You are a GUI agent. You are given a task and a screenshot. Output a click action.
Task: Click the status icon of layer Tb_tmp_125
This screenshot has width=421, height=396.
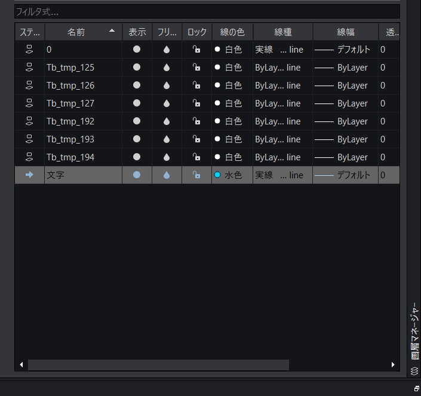29,67
